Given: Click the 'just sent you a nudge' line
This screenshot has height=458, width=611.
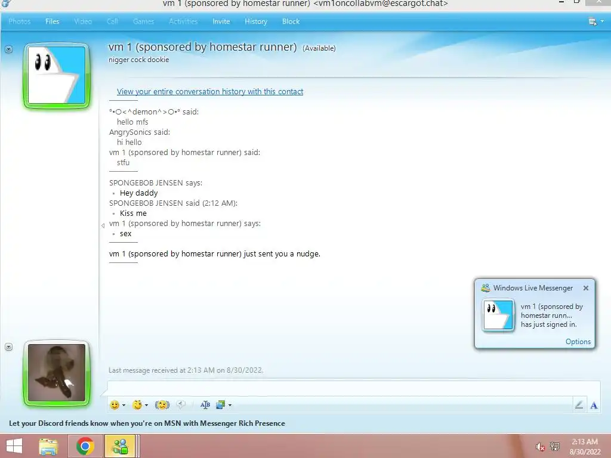Looking at the screenshot, I should click(215, 253).
